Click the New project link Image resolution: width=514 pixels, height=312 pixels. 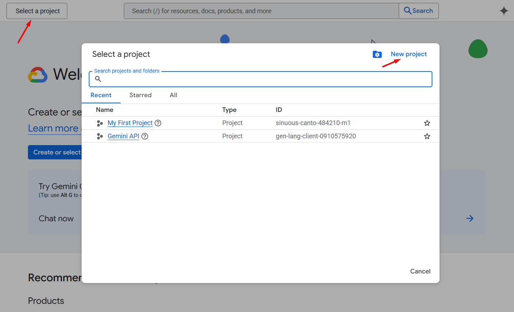408,54
